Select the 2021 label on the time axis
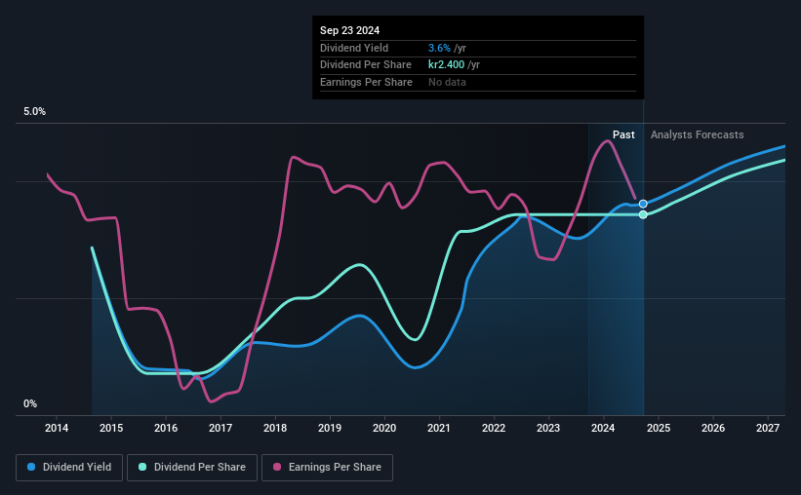801x495 pixels. (x=439, y=428)
